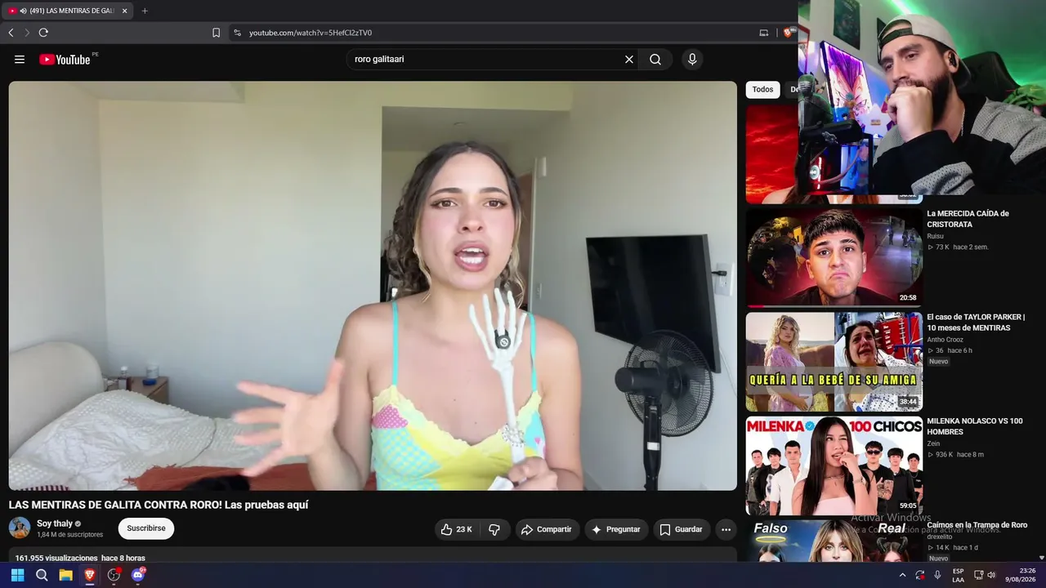Viewport: 1046px width, 588px height.
Task: Pause the main video in the player
Action: point(373,286)
